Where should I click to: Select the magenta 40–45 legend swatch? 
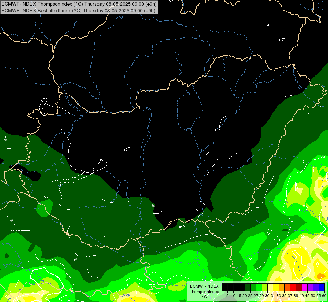click(x=304, y=287)
